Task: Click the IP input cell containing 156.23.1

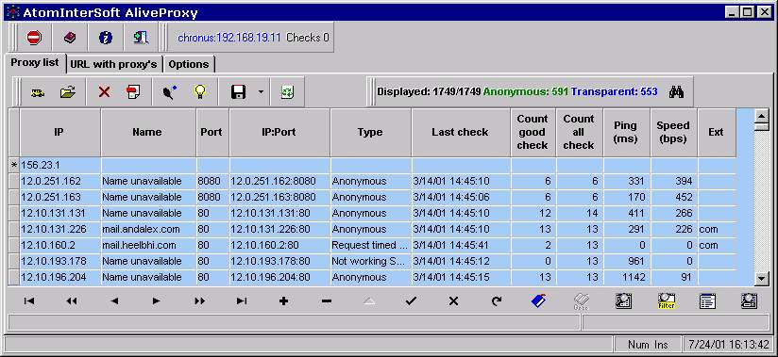Action: (x=60, y=166)
